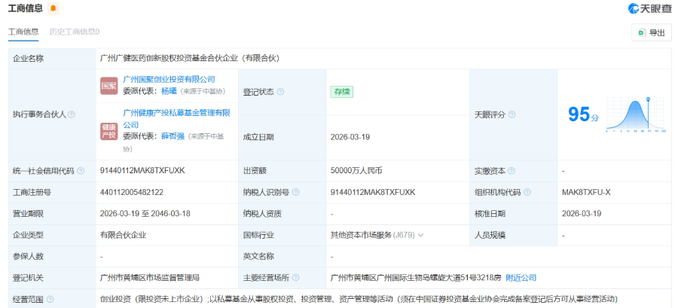Click help icon beside 执行事务合伙人
Screen dimensions: 678x308
(72, 114)
